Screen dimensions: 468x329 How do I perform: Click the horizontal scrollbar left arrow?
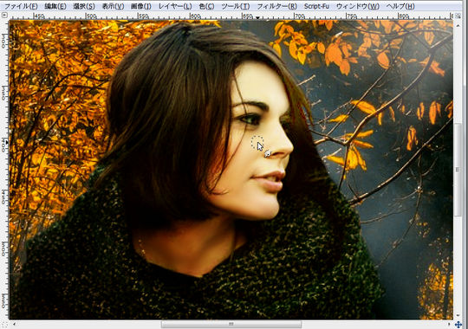click(x=14, y=324)
